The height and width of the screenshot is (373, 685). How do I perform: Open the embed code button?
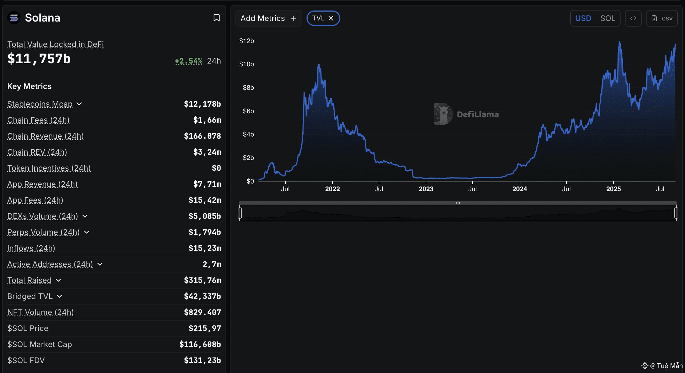pyautogui.click(x=633, y=18)
